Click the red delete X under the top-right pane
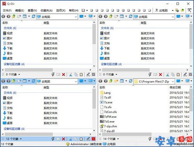Viewport: 194px width, 147px height. (161, 74)
